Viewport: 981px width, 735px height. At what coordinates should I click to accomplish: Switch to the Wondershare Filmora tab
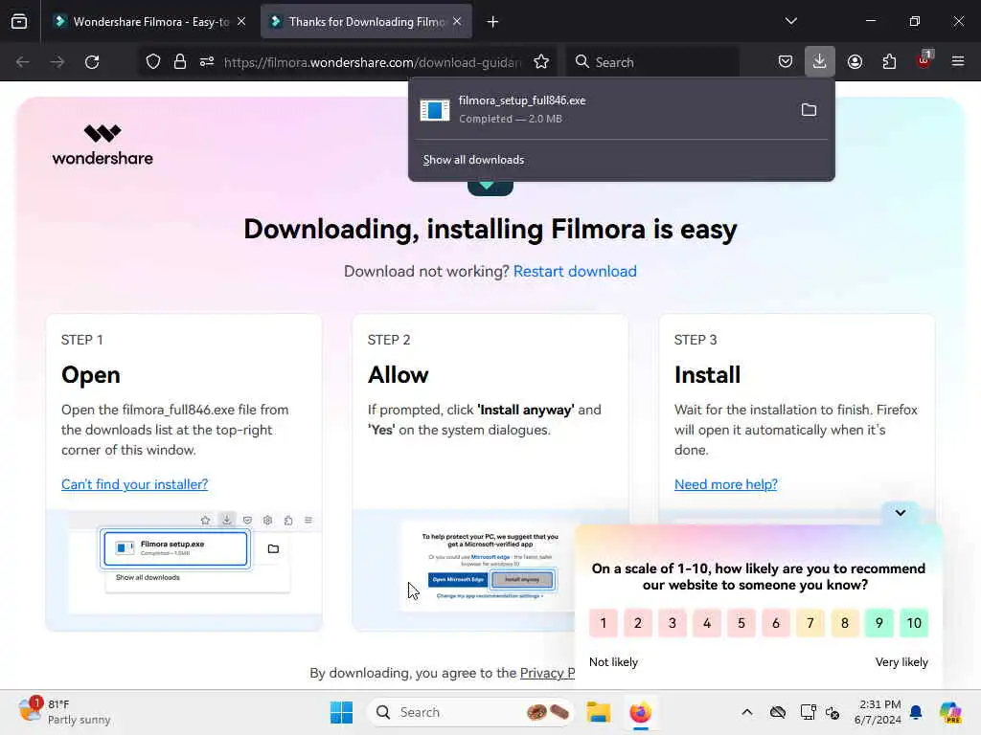tap(150, 21)
